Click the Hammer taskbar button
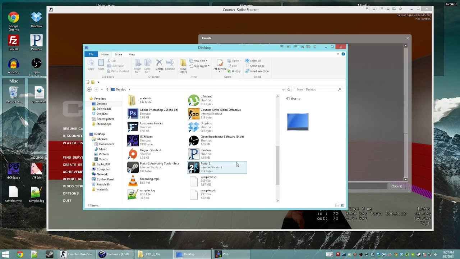Image resolution: width=460 pixels, height=259 pixels. click(115, 254)
